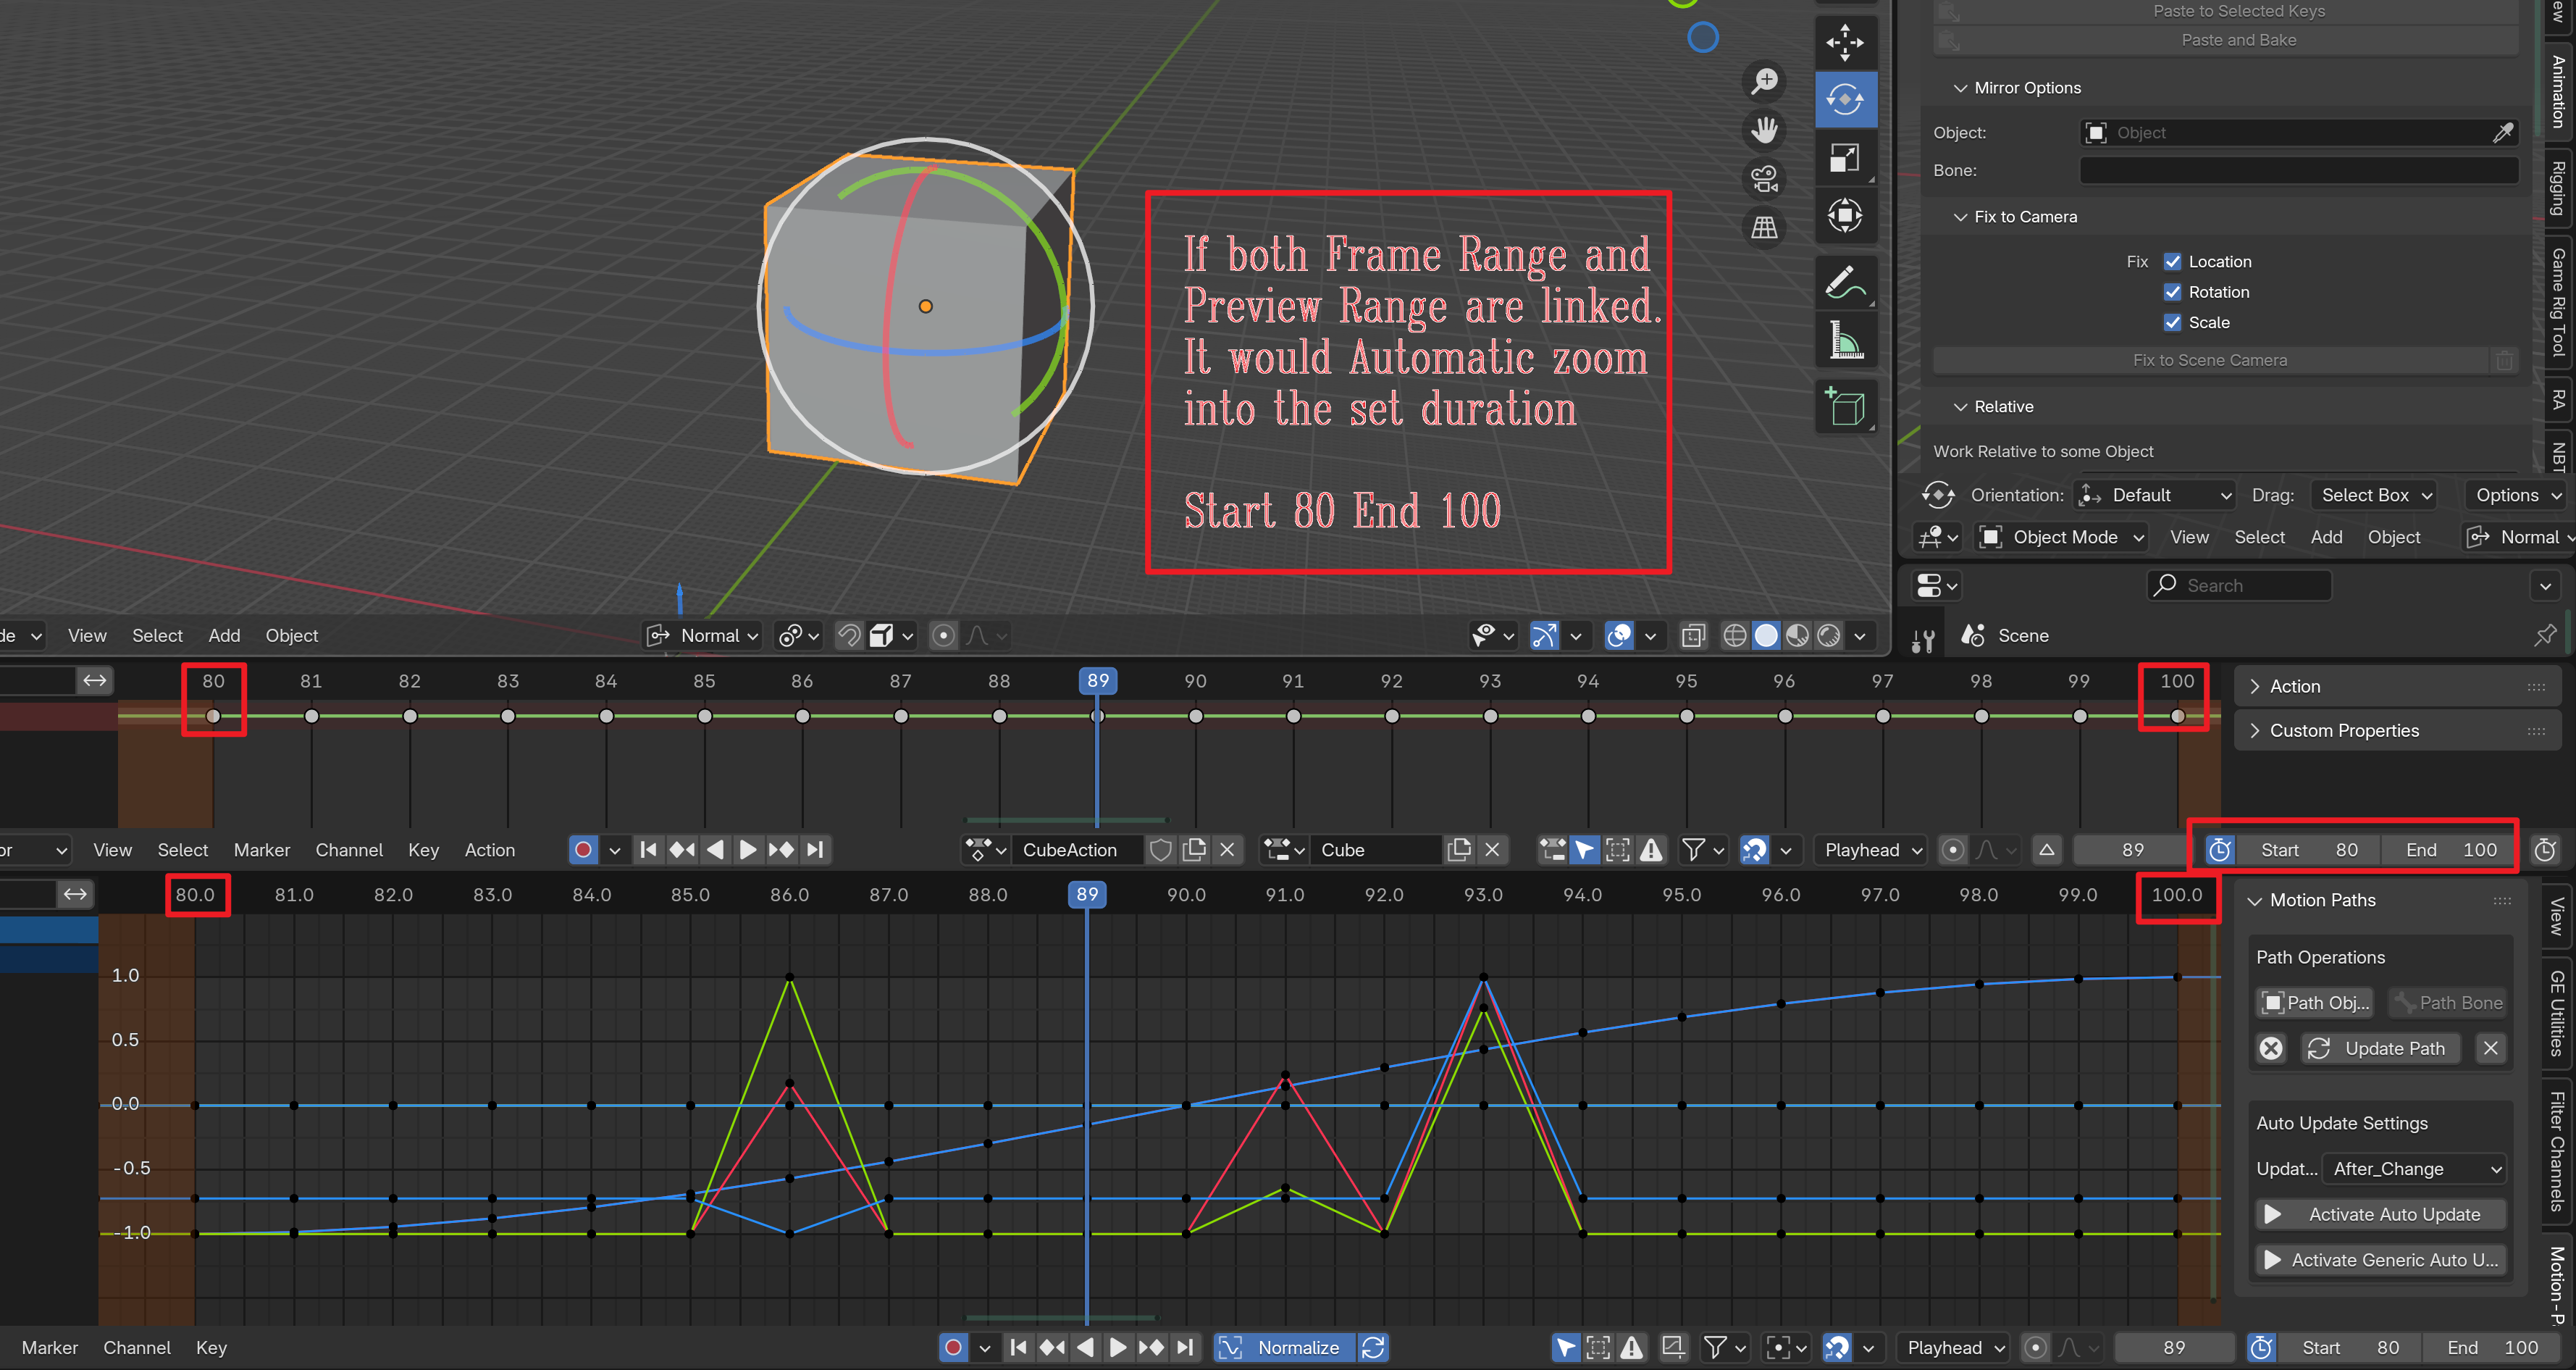Open the After_Change update dropdown
Viewport: 2576px width, 1370px height.
(x=2415, y=1169)
